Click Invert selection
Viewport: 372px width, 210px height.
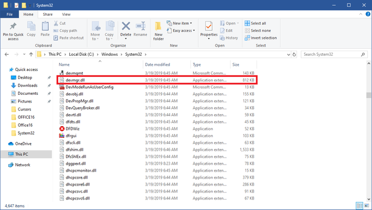pos(261,38)
